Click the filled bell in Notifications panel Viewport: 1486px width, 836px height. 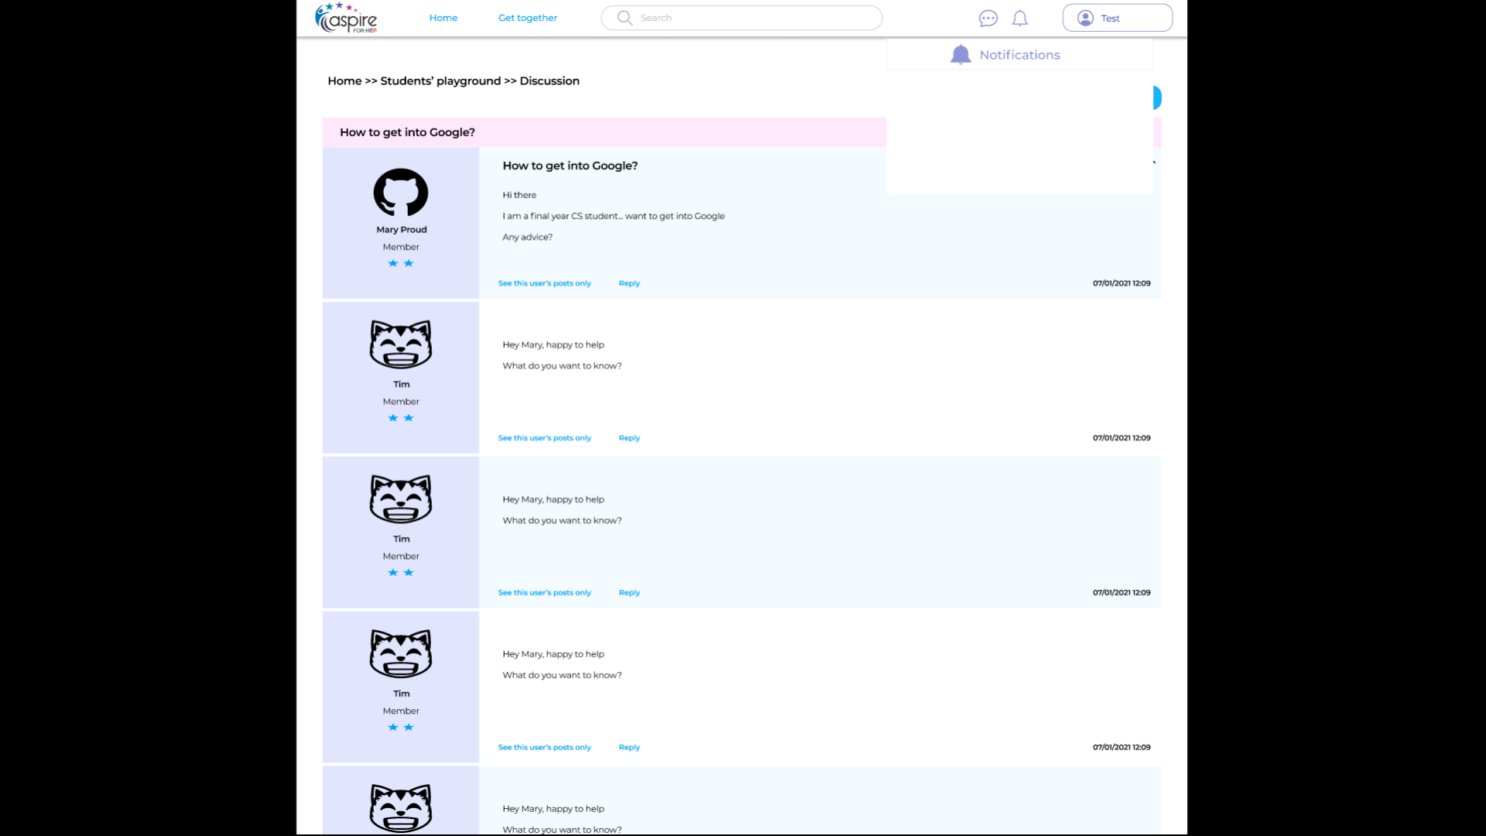click(x=960, y=55)
